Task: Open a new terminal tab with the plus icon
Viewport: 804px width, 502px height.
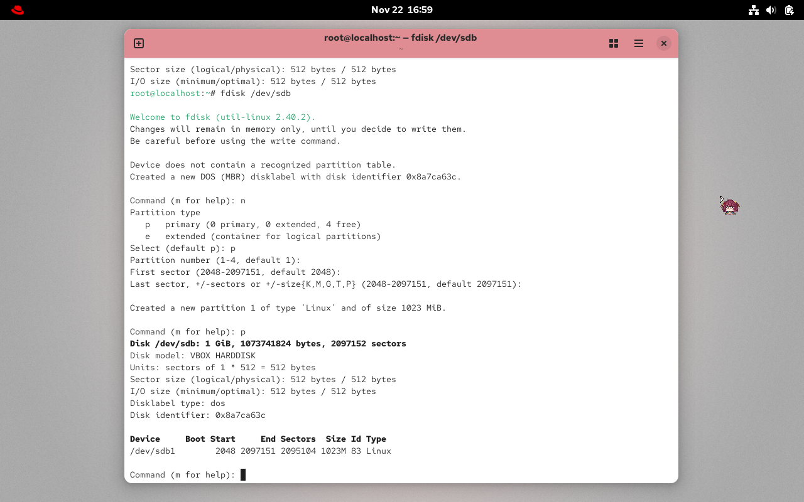Action: click(138, 43)
